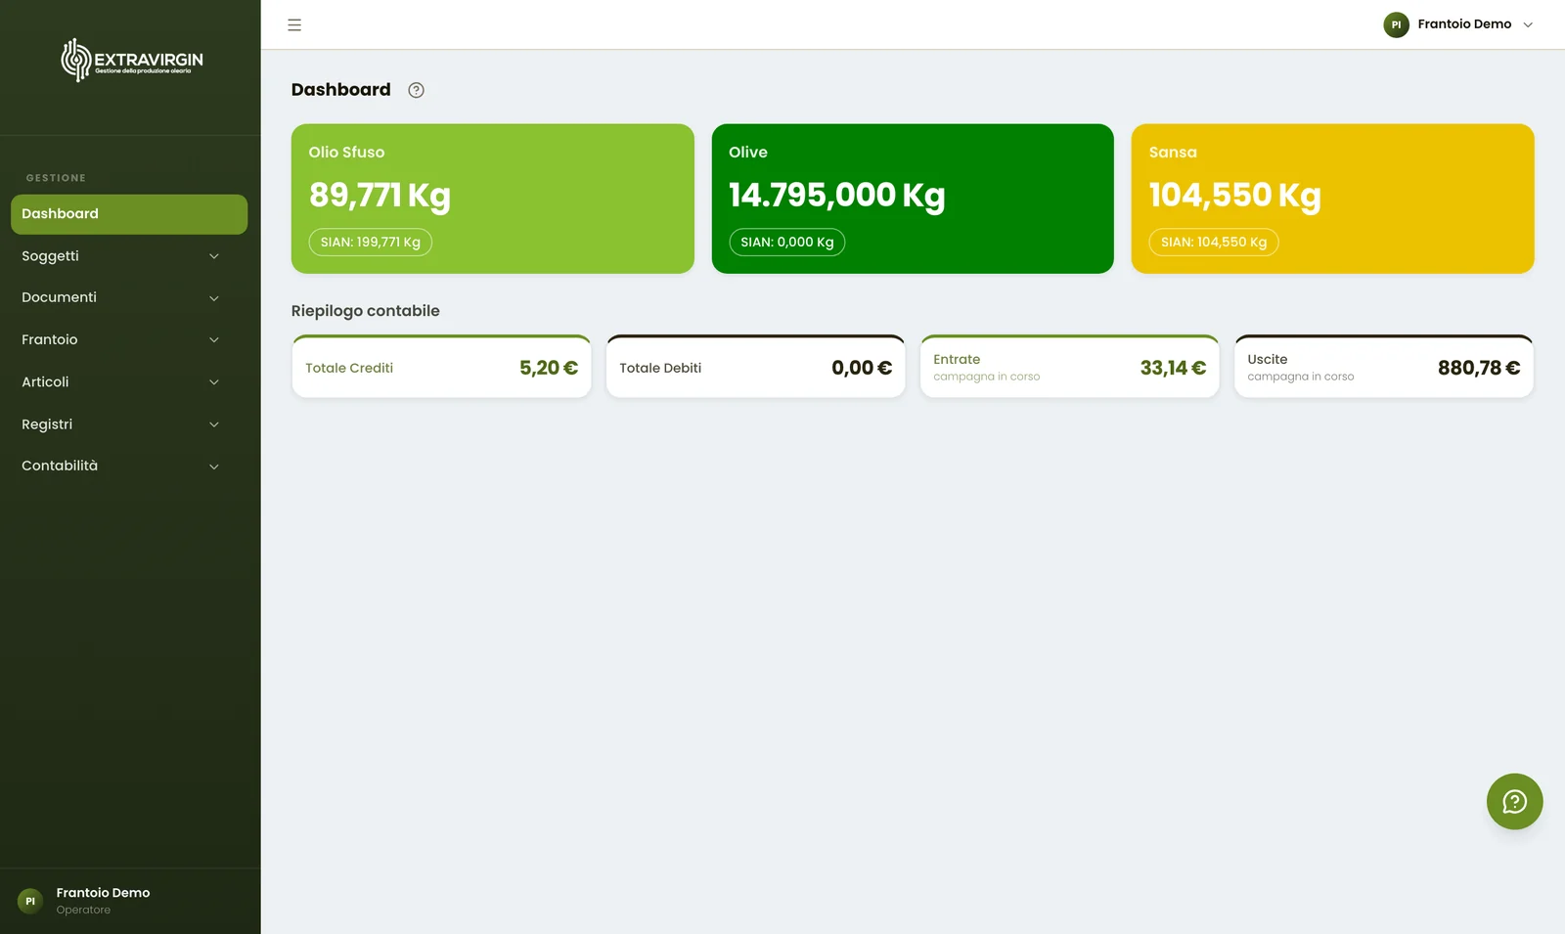Expand the Registri menu chevron

click(214, 424)
